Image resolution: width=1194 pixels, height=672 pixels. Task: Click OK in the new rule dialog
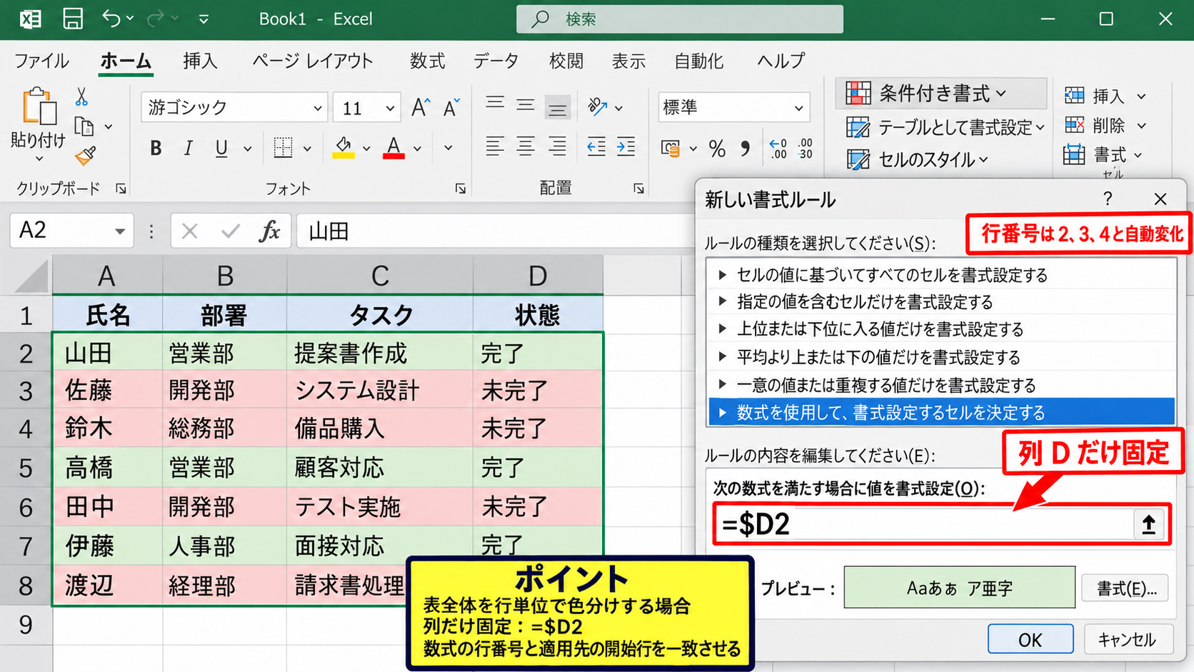click(1030, 639)
